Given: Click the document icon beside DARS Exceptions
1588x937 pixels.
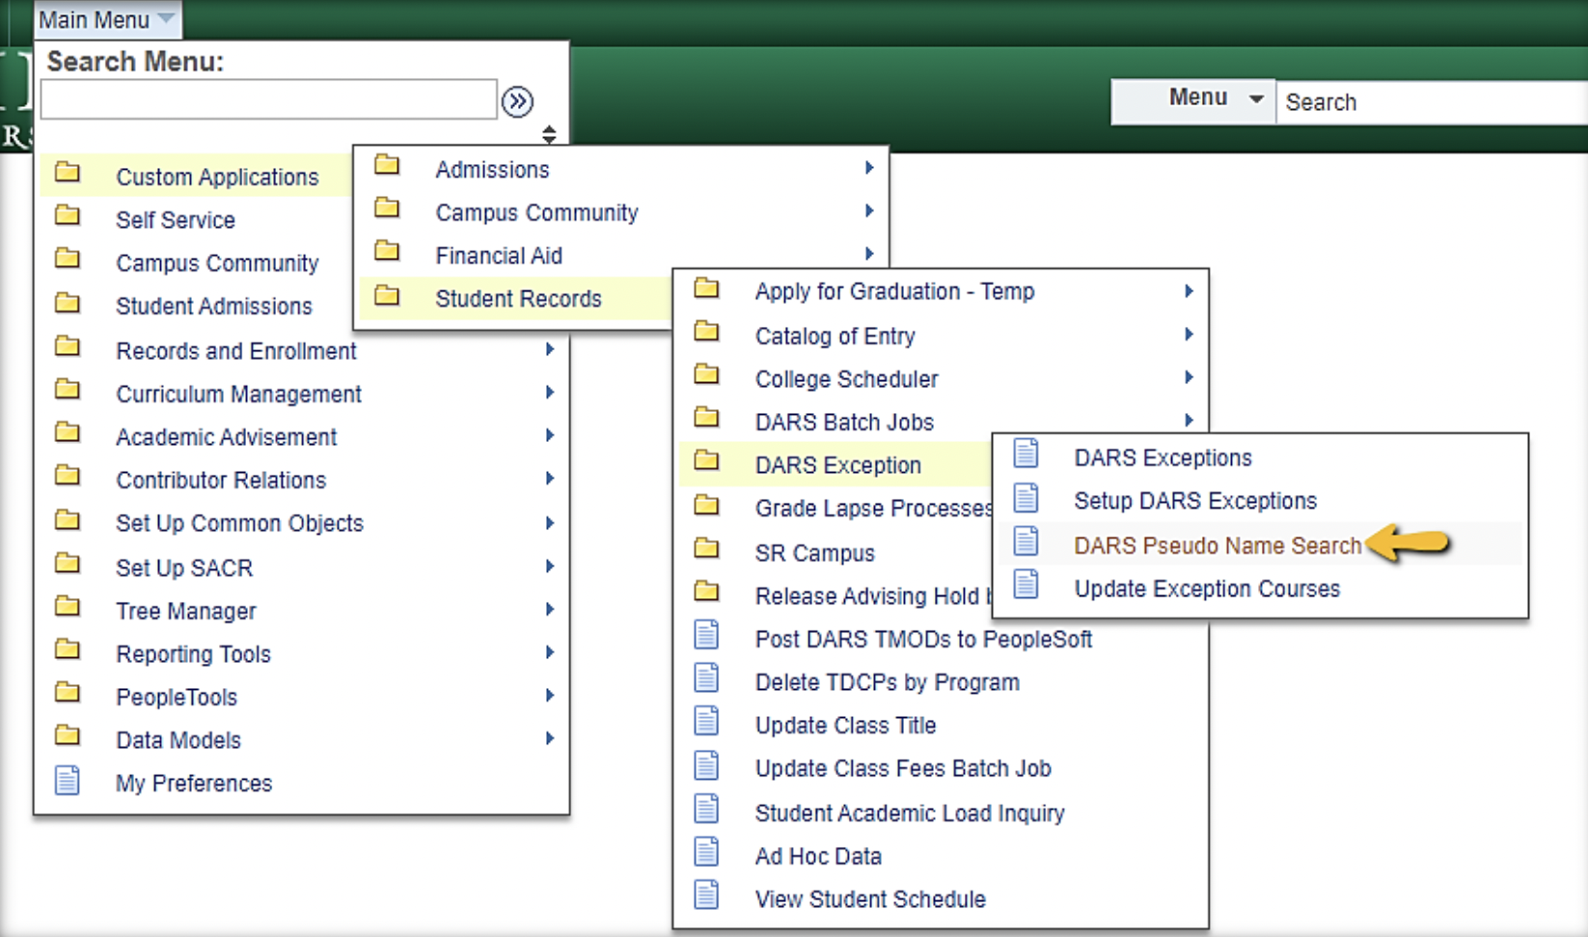Looking at the screenshot, I should tap(1026, 455).
